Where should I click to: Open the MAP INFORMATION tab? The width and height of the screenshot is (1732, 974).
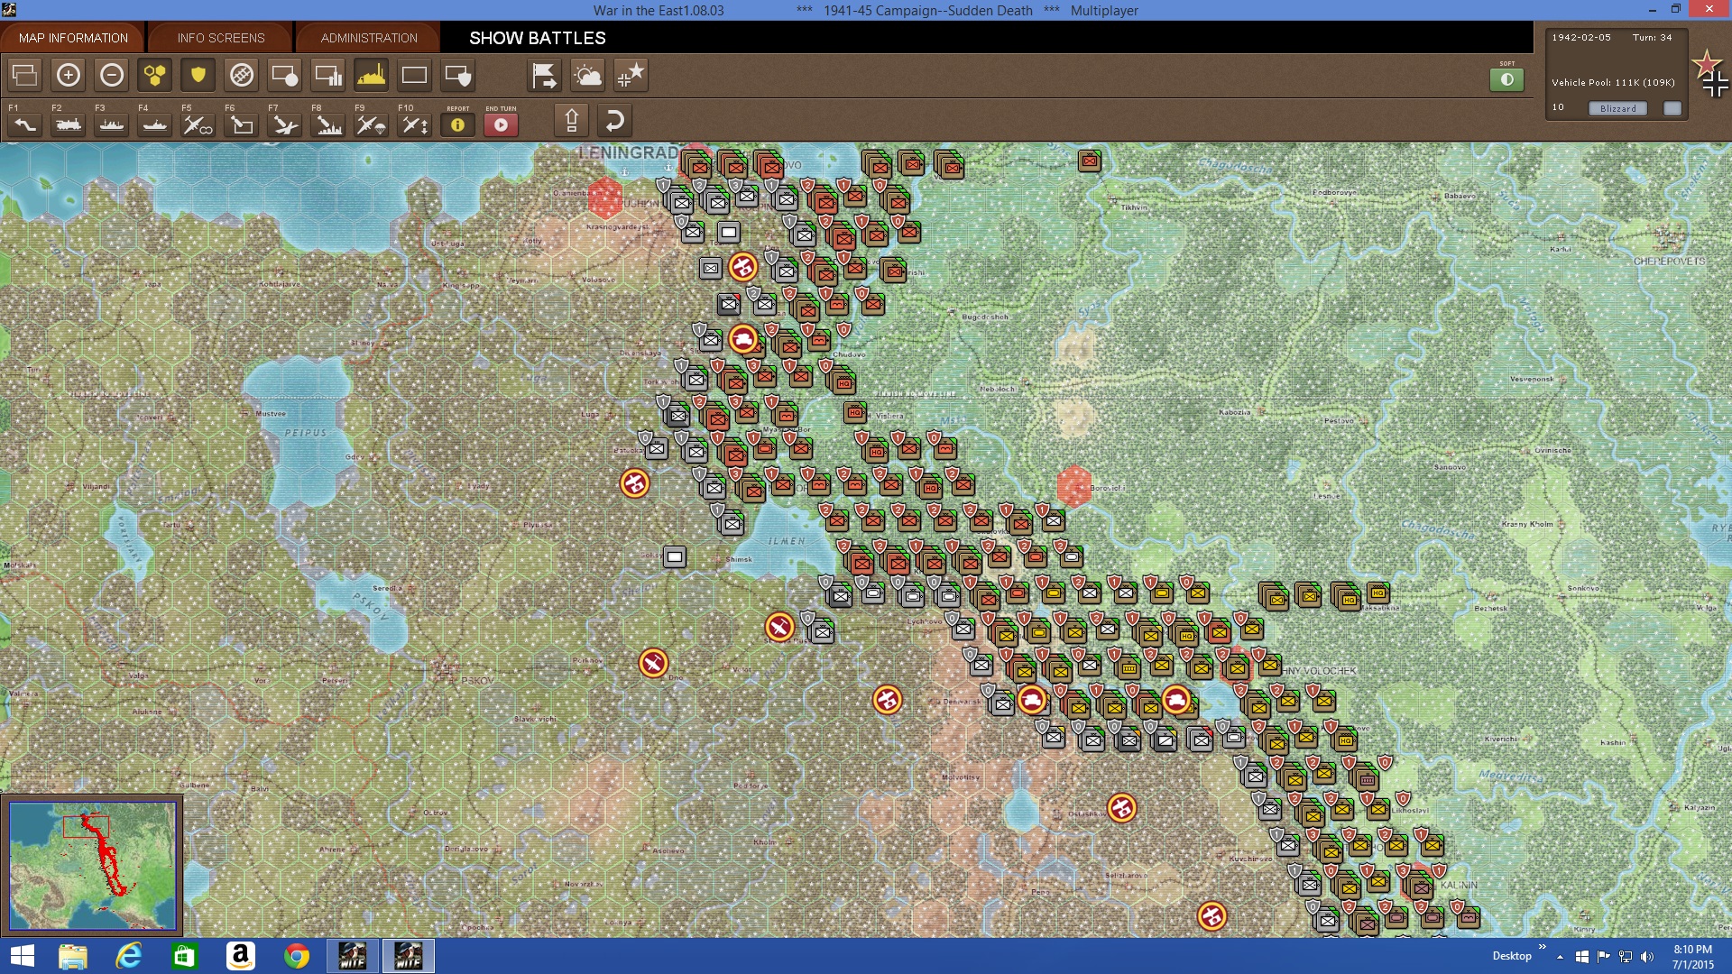pyautogui.click(x=73, y=38)
